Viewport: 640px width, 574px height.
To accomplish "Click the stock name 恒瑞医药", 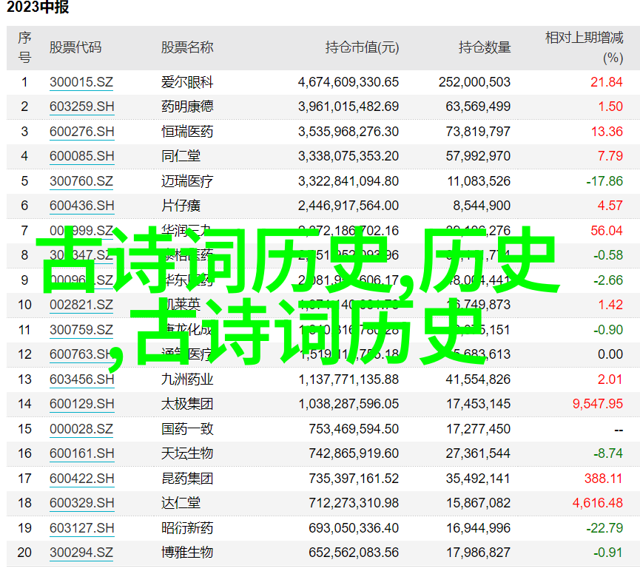I will pos(187,132).
